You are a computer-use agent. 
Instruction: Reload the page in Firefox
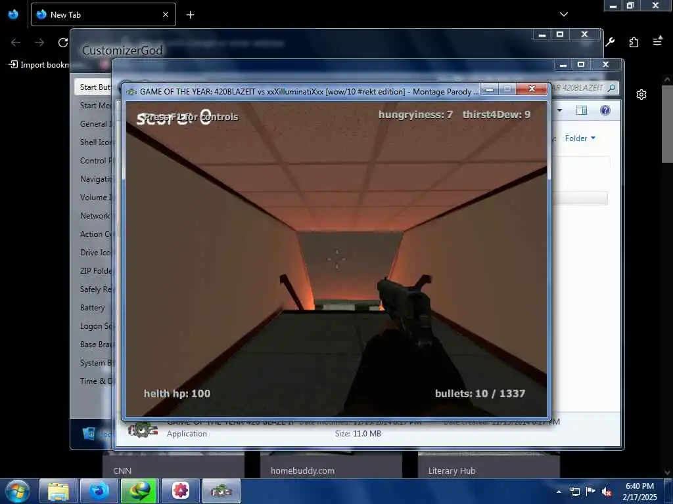63,43
